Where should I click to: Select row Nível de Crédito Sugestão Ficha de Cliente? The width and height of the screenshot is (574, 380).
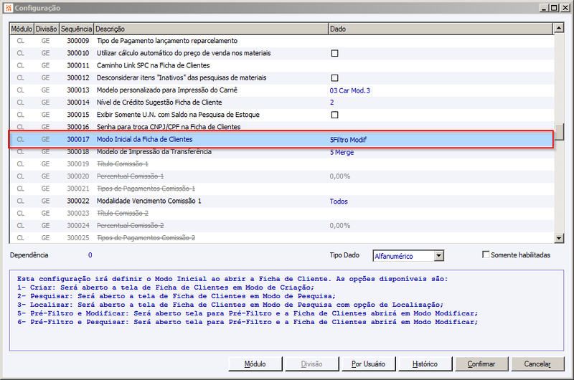pyautogui.click(x=281, y=103)
